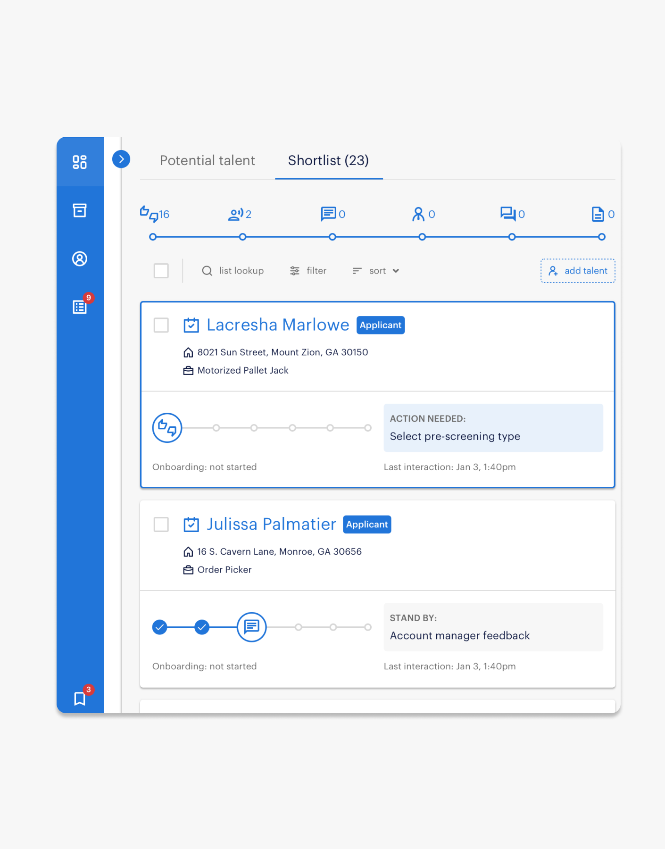
Task: Open the bookmark icon with 3 badge
Action: point(80,699)
